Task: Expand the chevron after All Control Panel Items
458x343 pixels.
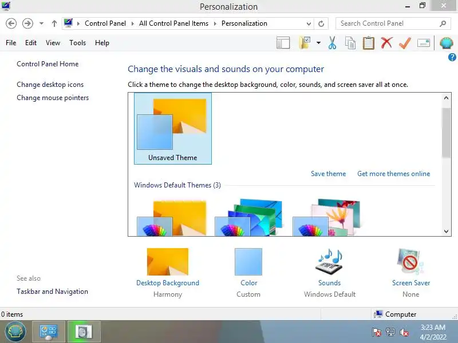Action: [x=215, y=23]
